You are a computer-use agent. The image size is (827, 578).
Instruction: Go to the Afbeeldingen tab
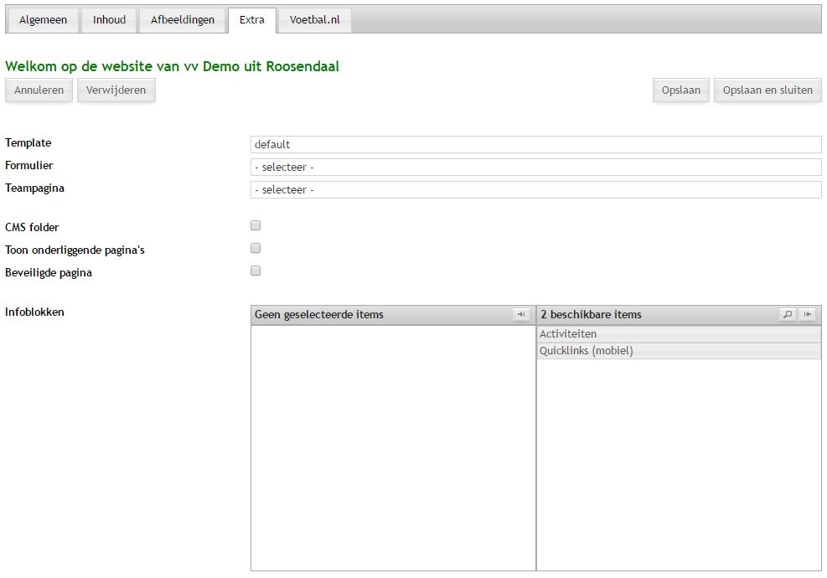click(x=183, y=20)
